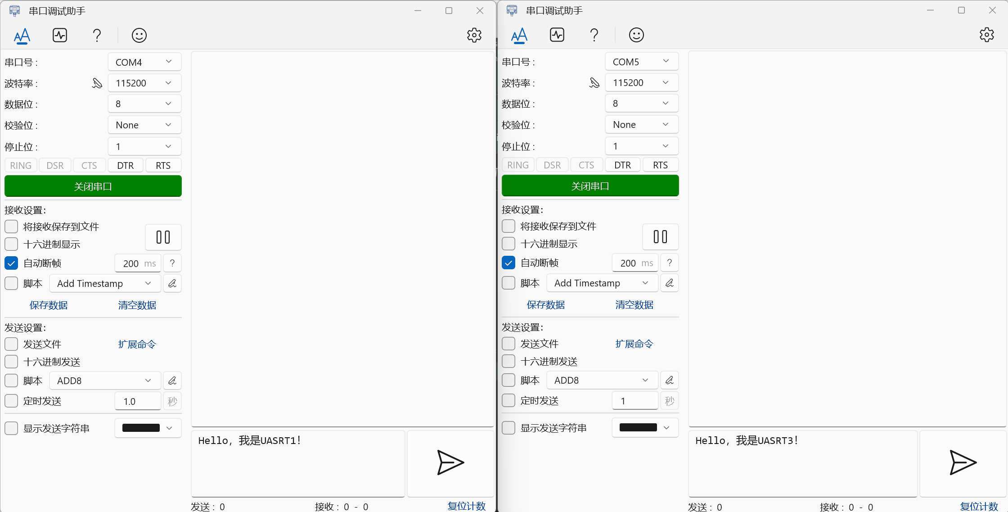Click 关闭串口 button in the COM4 window
Image resolution: width=1008 pixels, height=512 pixels.
pyautogui.click(x=93, y=186)
